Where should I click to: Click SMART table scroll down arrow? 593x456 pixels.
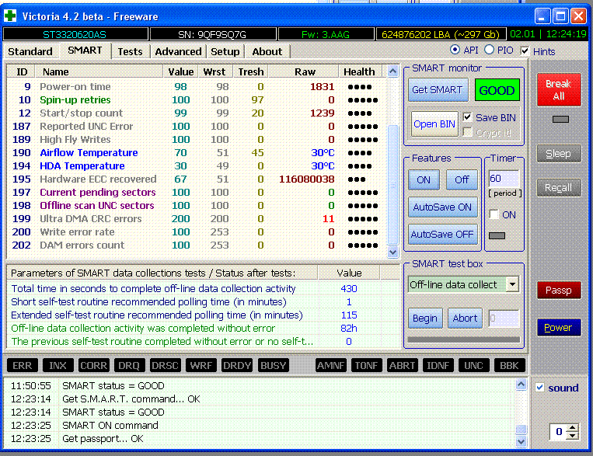pos(393,252)
